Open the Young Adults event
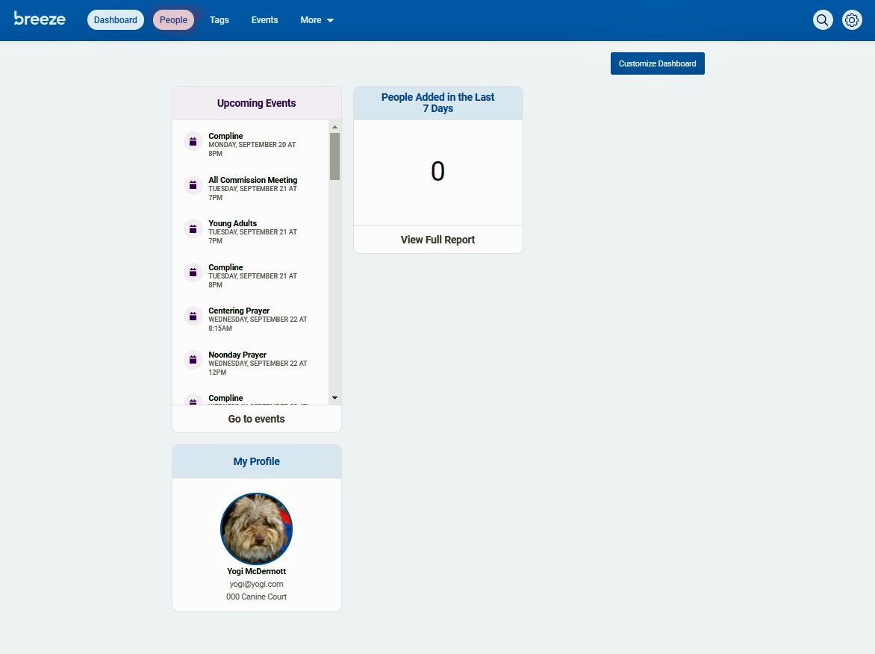Image resolution: width=875 pixels, height=654 pixels. 253,231
